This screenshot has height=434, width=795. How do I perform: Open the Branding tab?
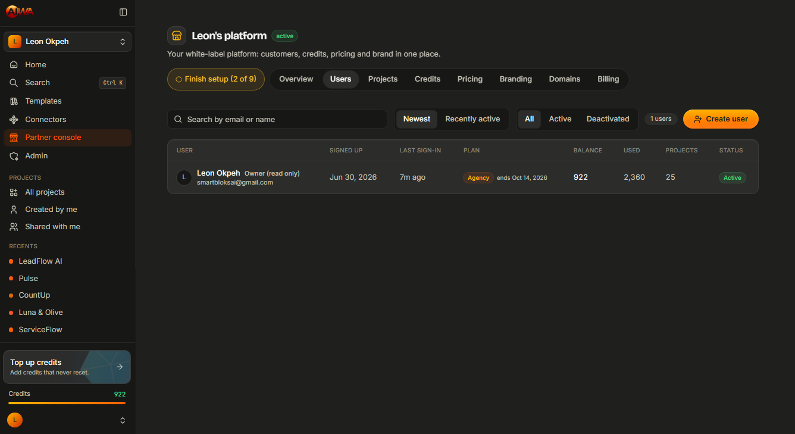pos(515,79)
